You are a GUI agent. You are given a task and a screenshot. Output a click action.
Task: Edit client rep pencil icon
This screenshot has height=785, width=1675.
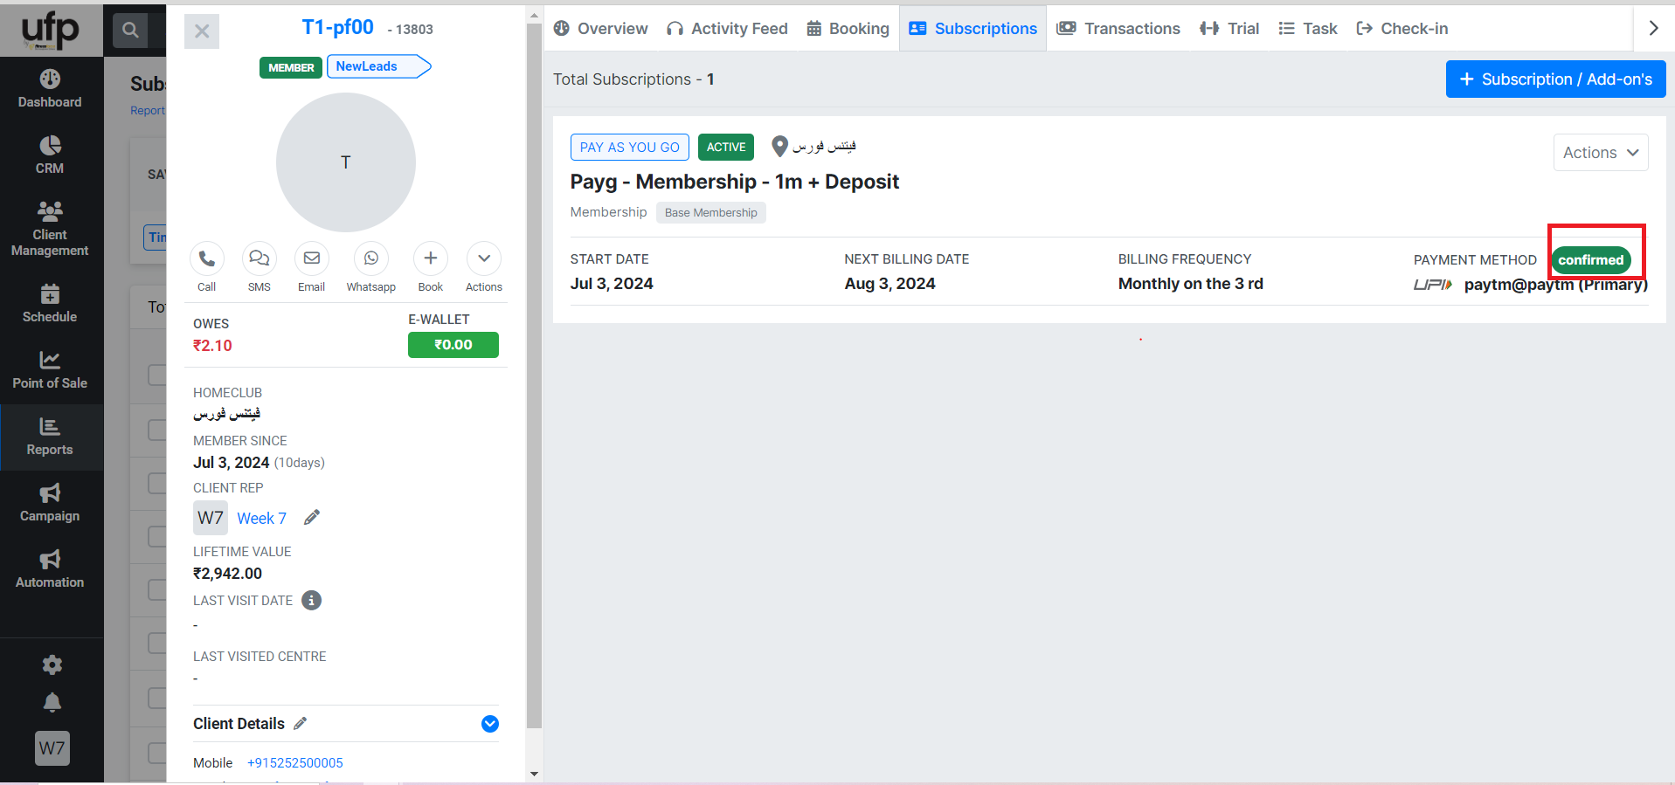(312, 518)
